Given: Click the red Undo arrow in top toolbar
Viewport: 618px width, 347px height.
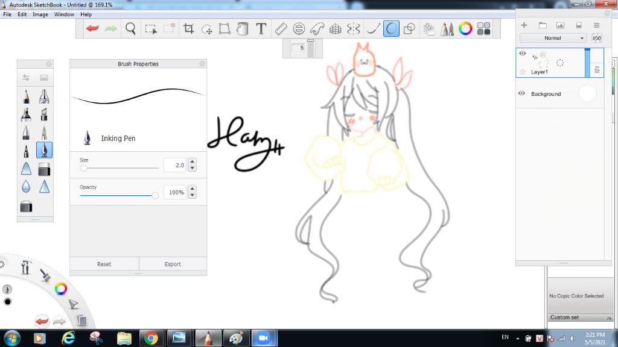Looking at the screenshot, I should (x=92, y=28).
